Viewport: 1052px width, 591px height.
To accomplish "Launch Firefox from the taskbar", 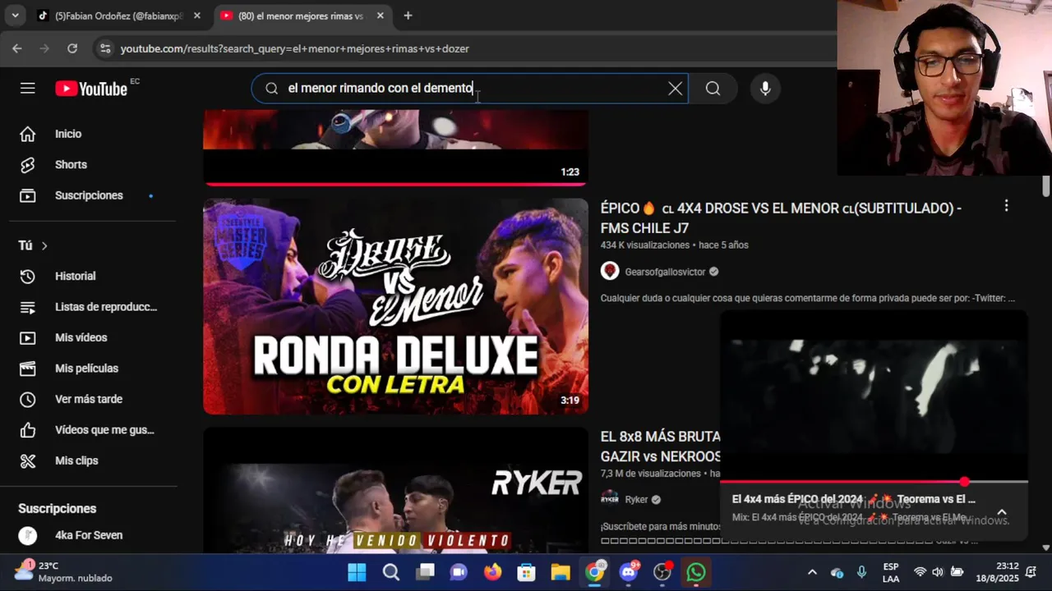I will pos(492,572).
